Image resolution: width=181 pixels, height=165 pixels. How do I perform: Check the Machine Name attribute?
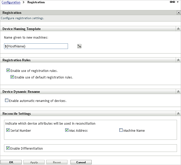(121, 130)
